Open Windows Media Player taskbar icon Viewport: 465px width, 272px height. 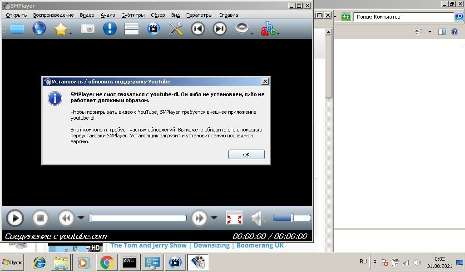pyautogui.click(x=84, y=262)
